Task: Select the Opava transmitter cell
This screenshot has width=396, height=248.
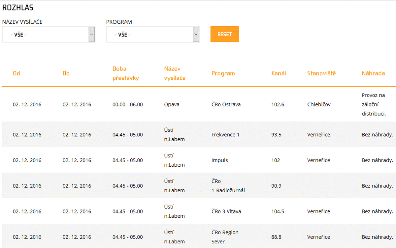Action: click(172, 104)
